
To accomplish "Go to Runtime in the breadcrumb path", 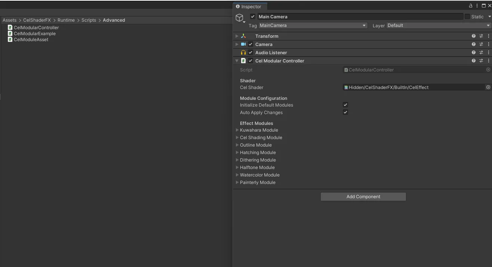I will pos(66,20).
